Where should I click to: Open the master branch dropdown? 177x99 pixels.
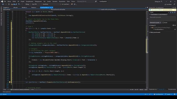tap(159, 12)
